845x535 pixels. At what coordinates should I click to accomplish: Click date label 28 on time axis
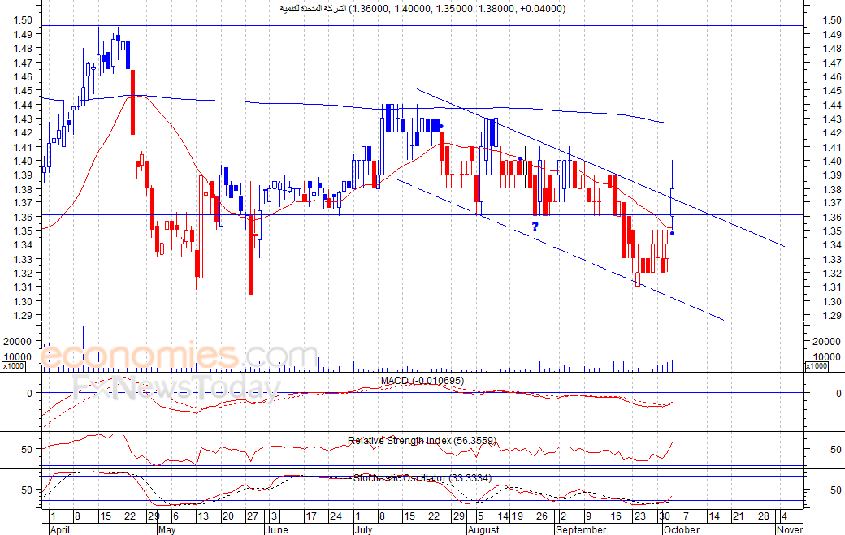[764, 516]
